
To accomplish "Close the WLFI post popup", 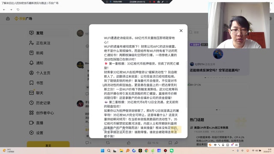I will [181, 31].
